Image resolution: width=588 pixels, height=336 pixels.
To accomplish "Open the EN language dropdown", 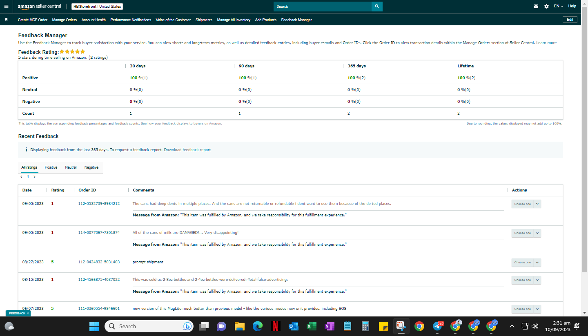I will (x=558, y=7).
